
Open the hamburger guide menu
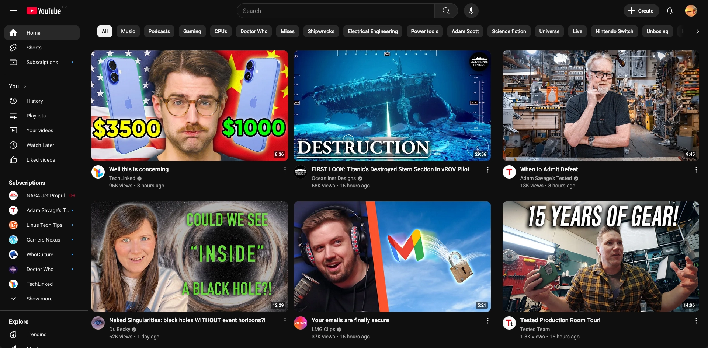[x=13, y=11]
